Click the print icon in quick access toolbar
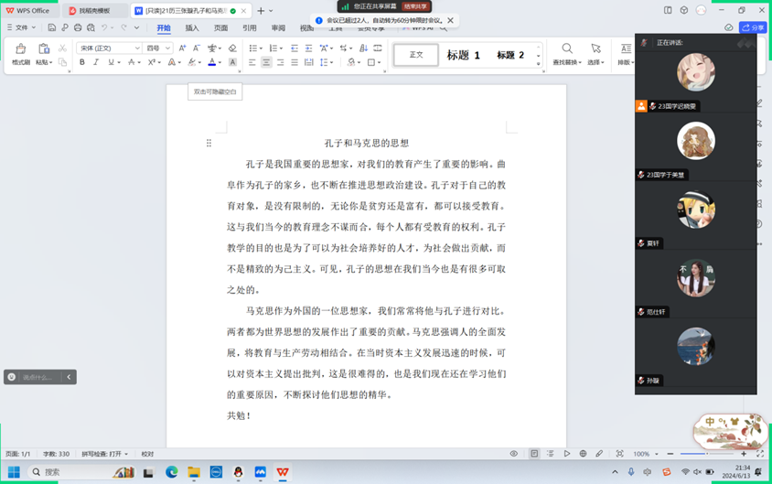The image size is (772, 484). tap(78, 27)
